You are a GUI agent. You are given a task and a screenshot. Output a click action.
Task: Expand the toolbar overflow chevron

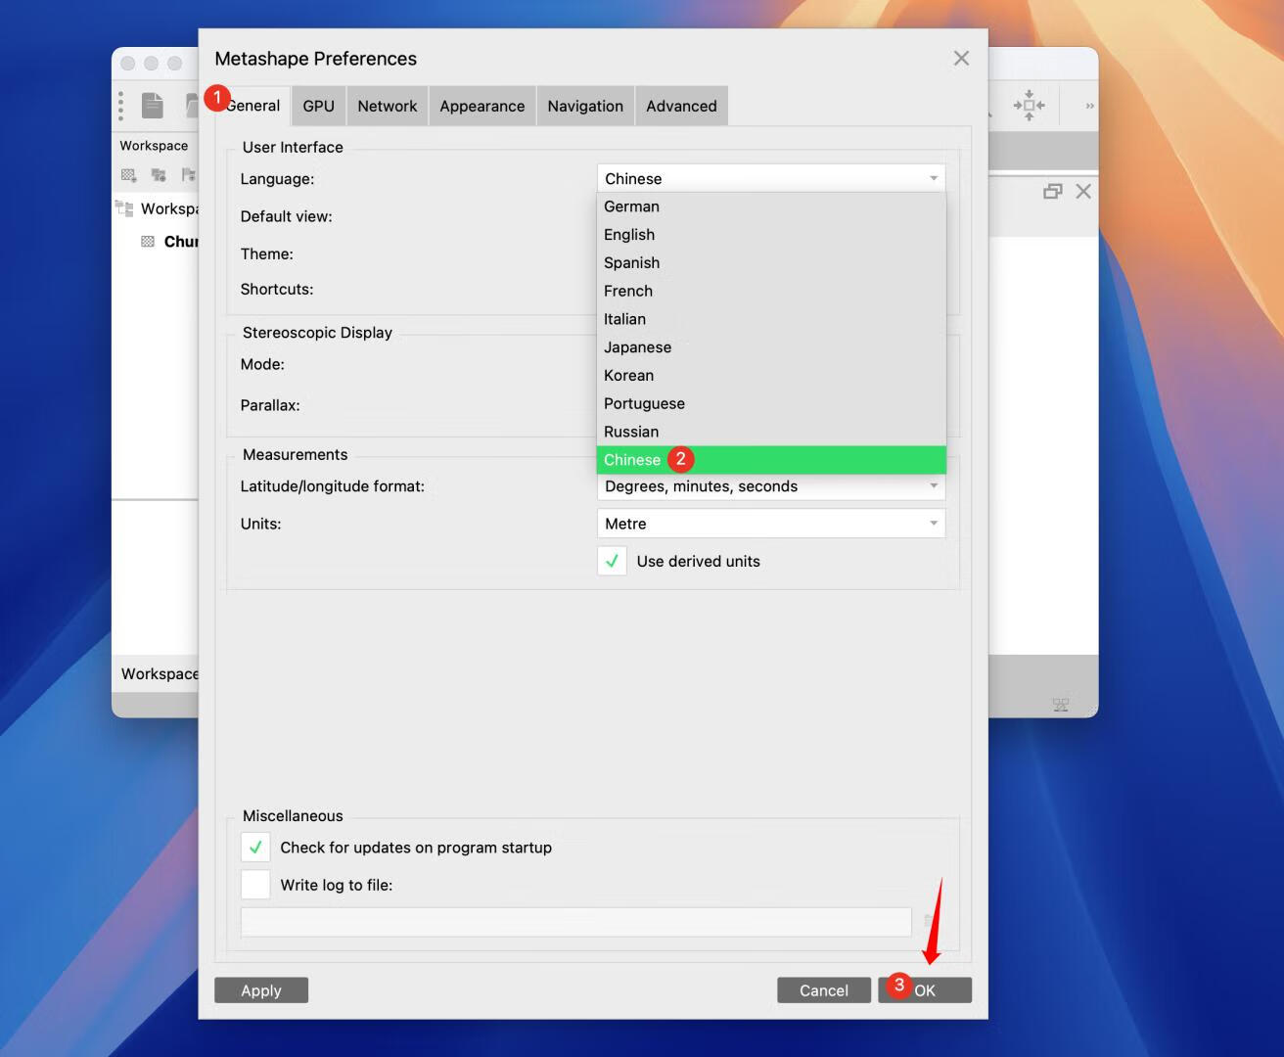point(1089,106)
